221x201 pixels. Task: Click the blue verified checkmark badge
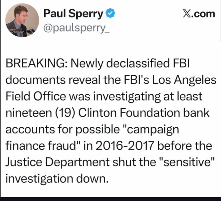[110, 14]
